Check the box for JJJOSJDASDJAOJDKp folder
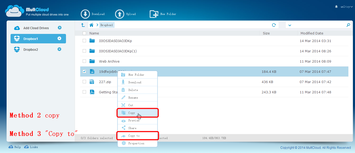This screenshot has height=153, width=355. [84, 41]
